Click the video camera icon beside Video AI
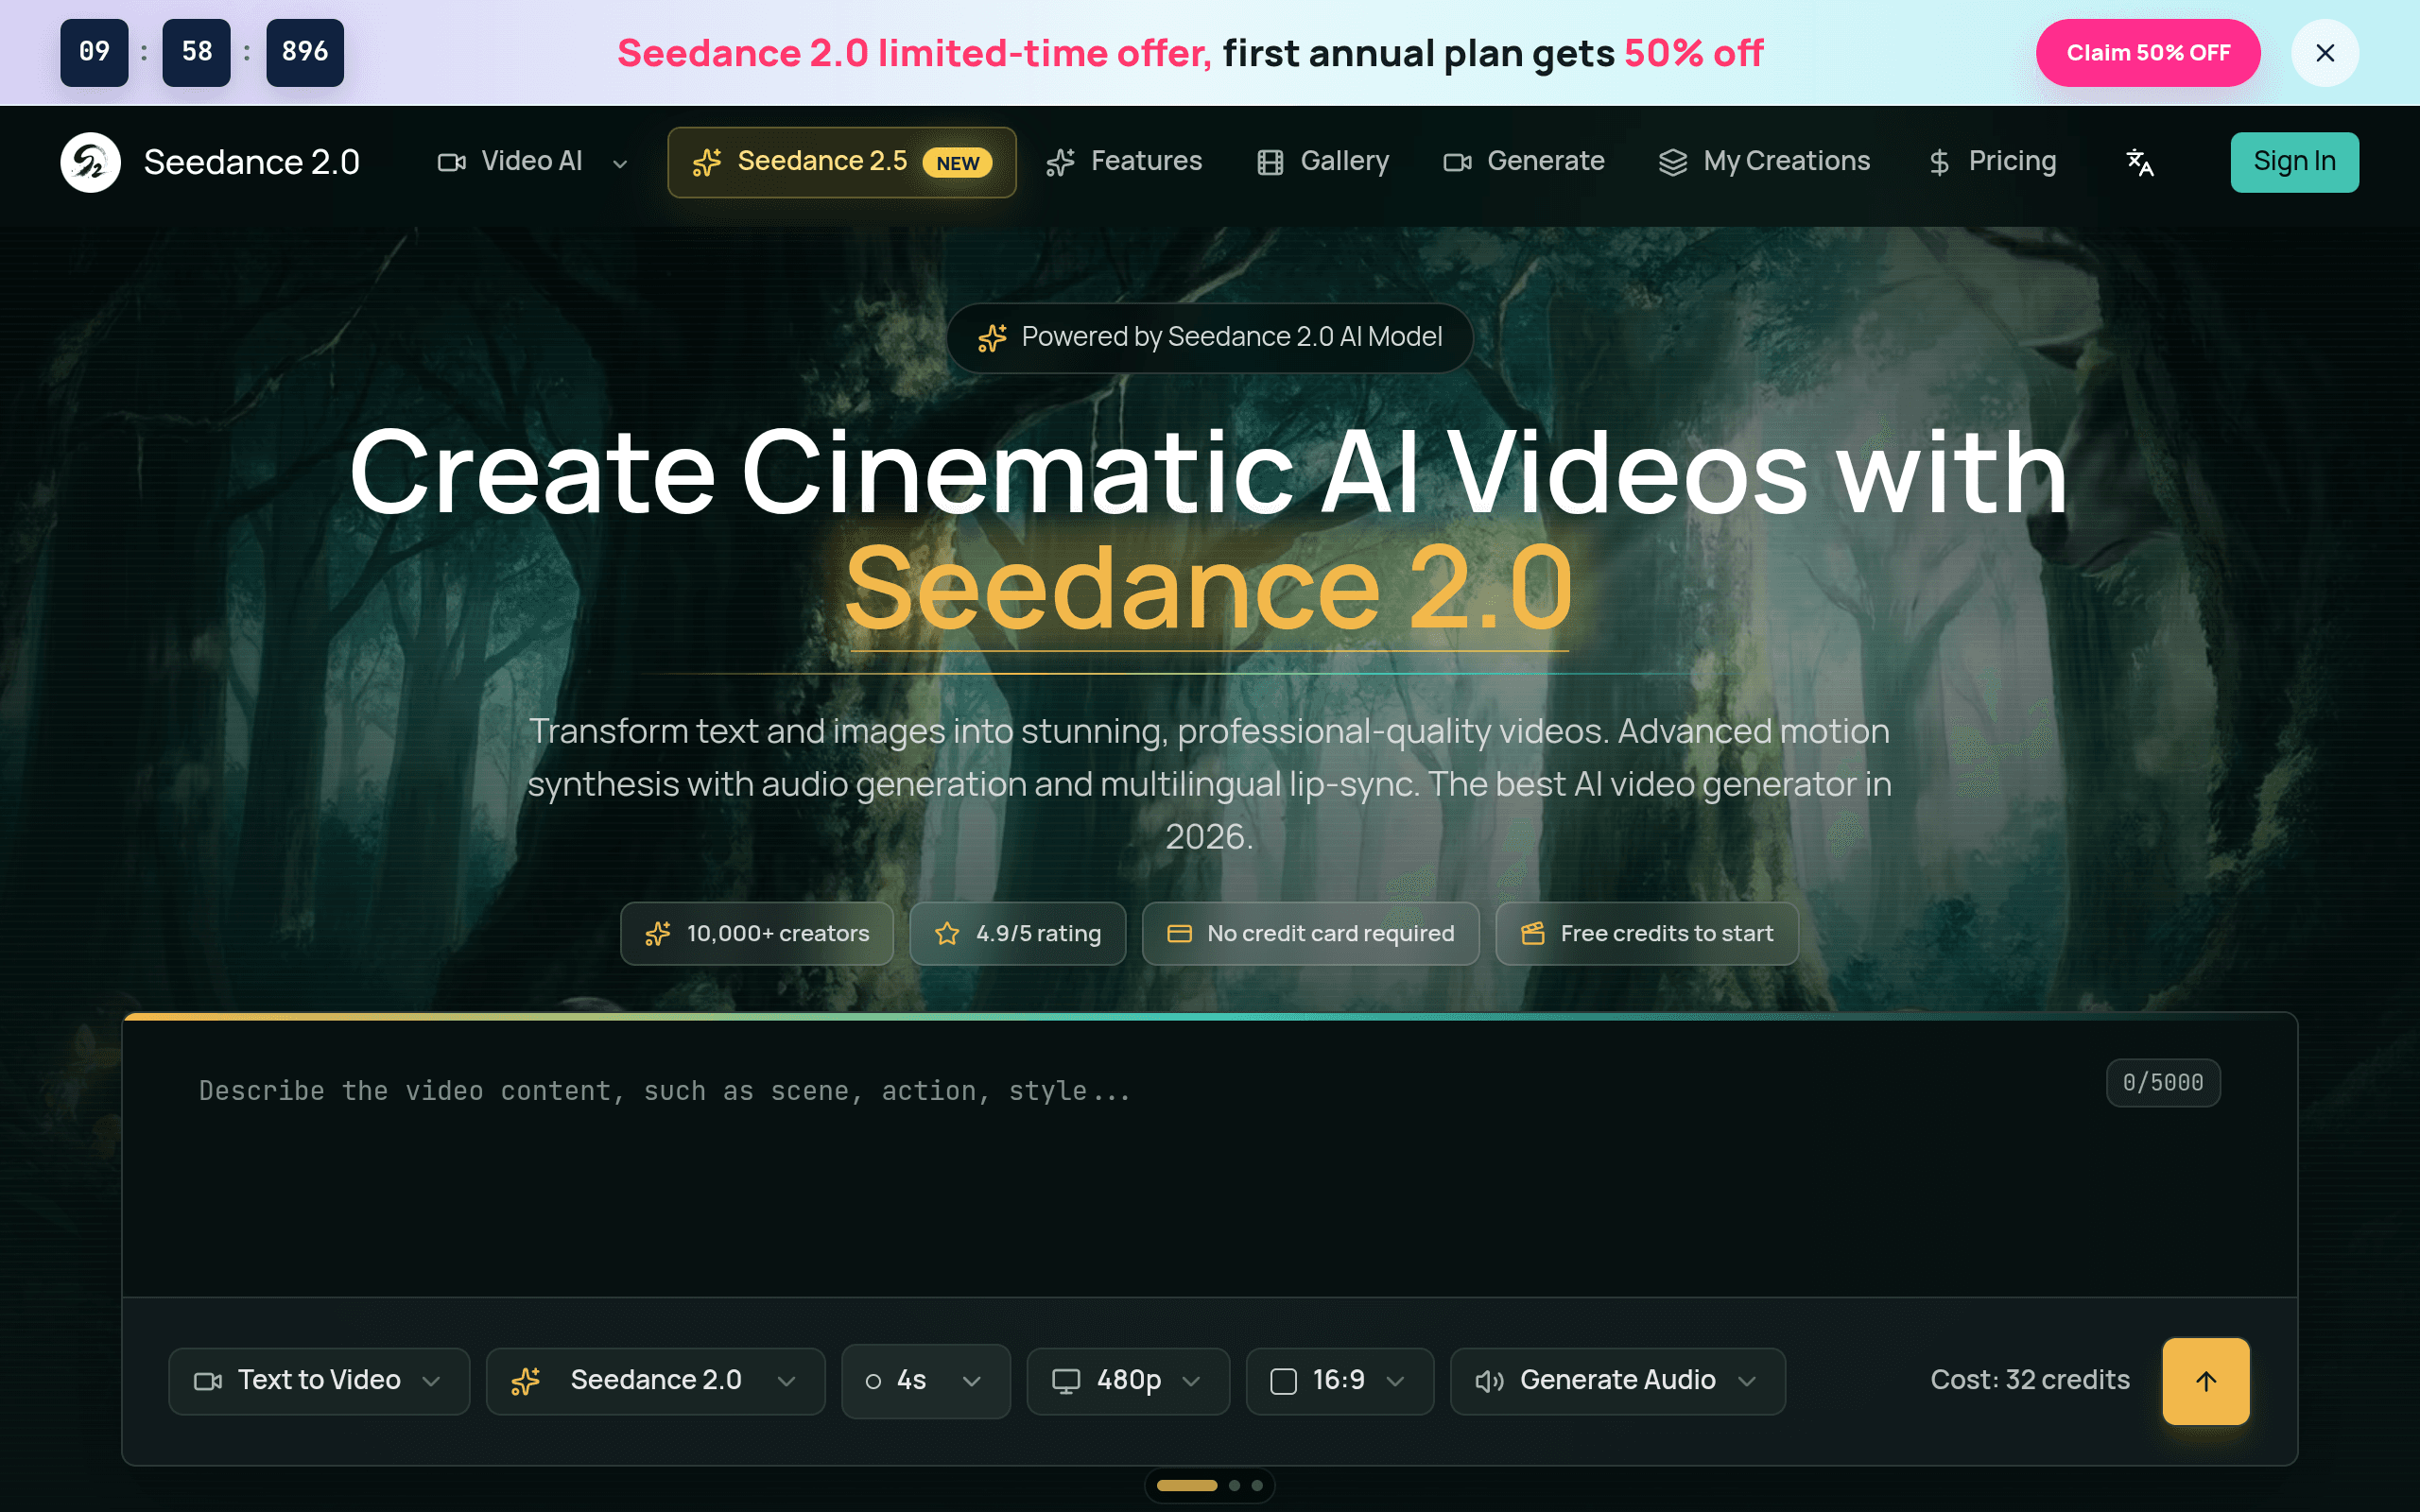2420x1512 pixels. point(452,162)
